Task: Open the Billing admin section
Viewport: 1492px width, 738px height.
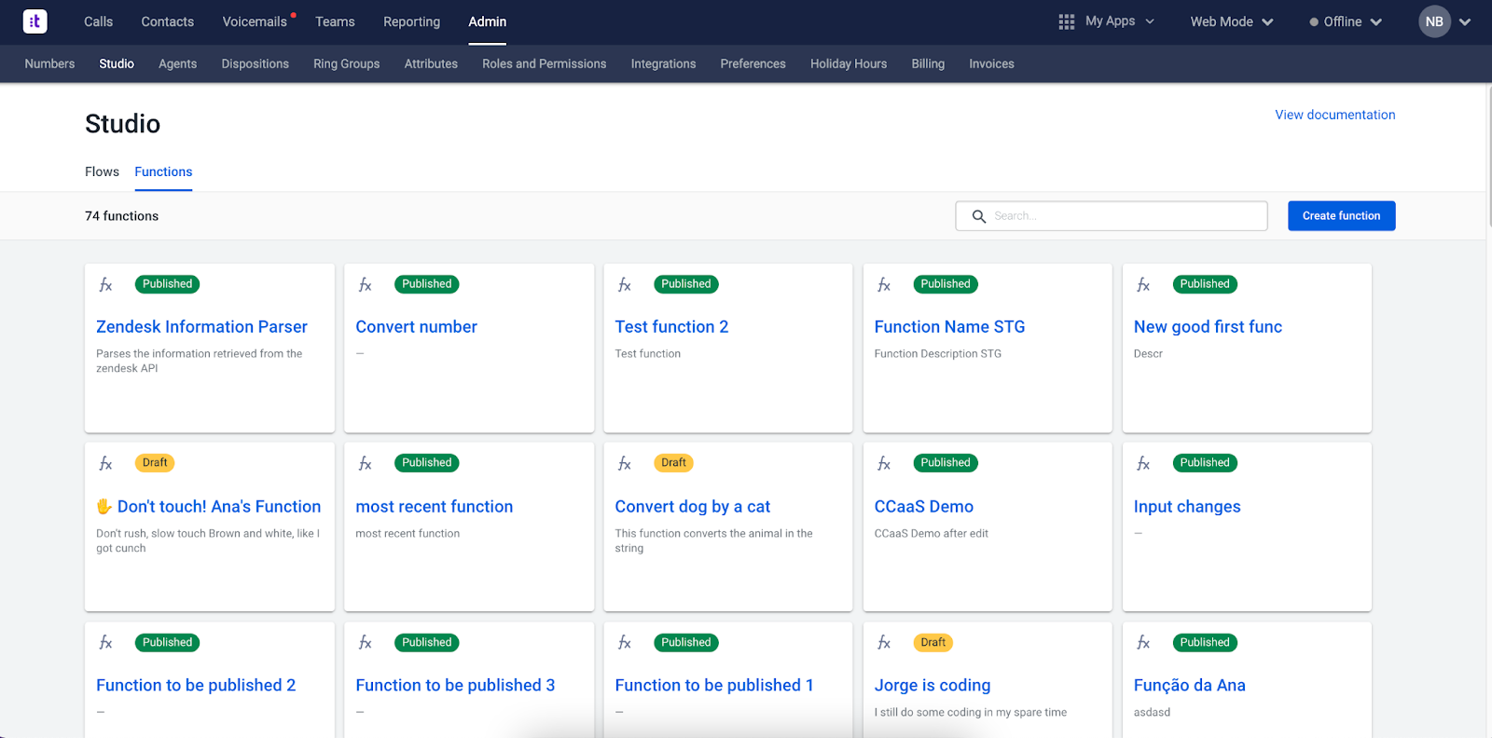Action: [x=928, y=63]
